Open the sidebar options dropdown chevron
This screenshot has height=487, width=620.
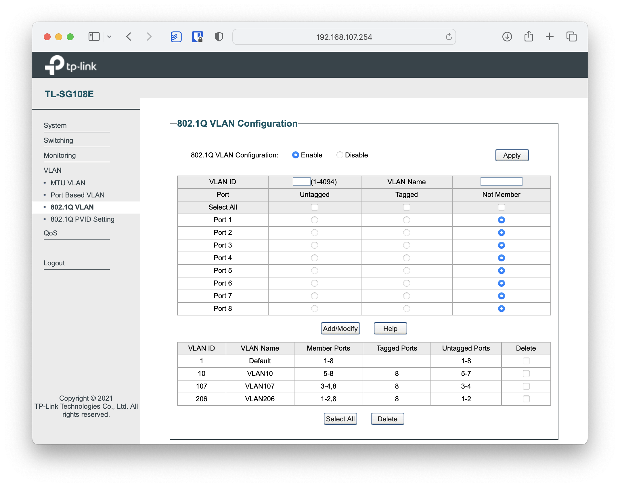(109, 37)
